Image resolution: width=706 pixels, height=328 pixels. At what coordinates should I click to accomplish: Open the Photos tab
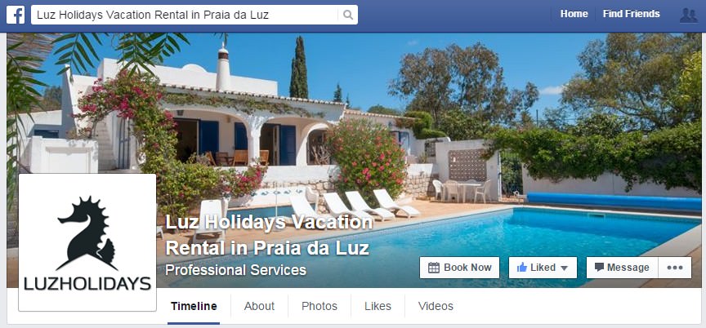point(319,307)
